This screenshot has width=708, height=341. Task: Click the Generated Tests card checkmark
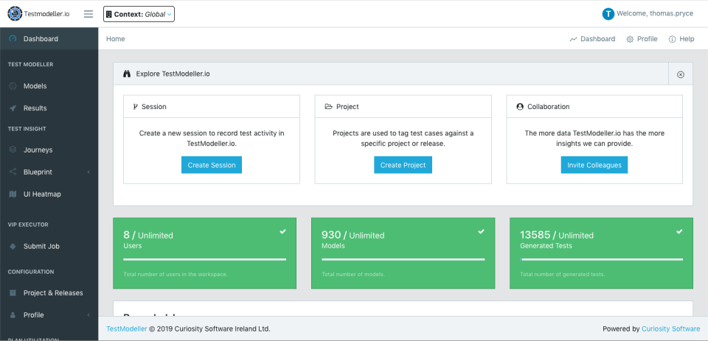point(679,232)
